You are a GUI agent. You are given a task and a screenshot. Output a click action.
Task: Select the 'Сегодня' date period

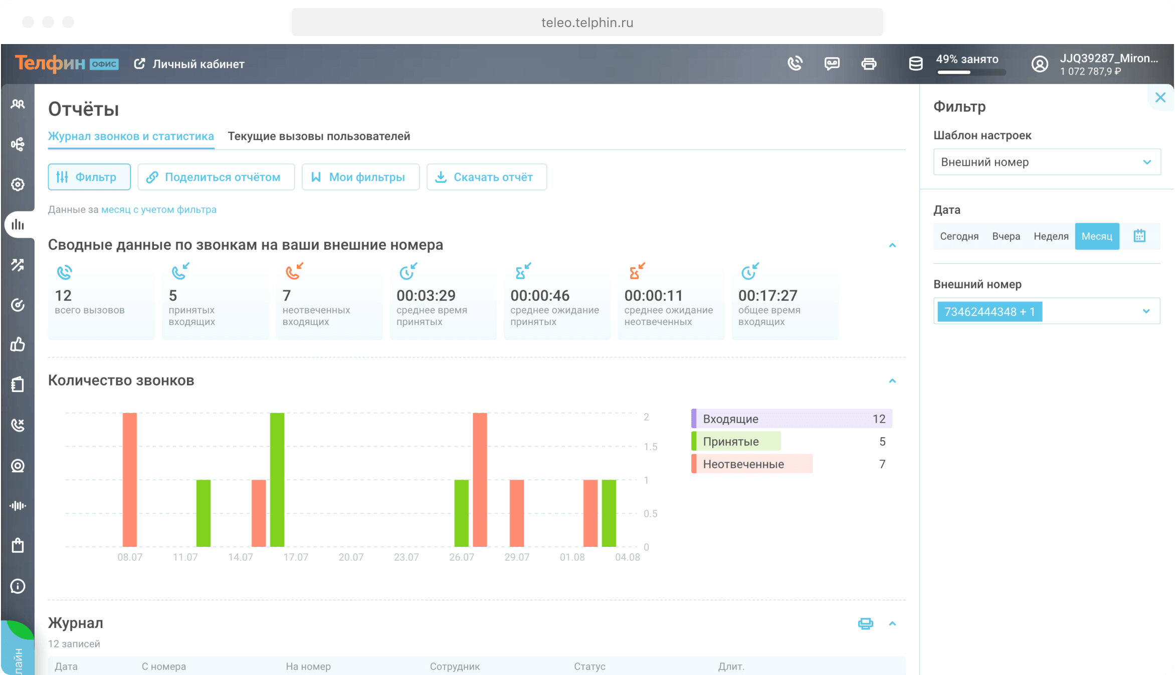point(959,236)
